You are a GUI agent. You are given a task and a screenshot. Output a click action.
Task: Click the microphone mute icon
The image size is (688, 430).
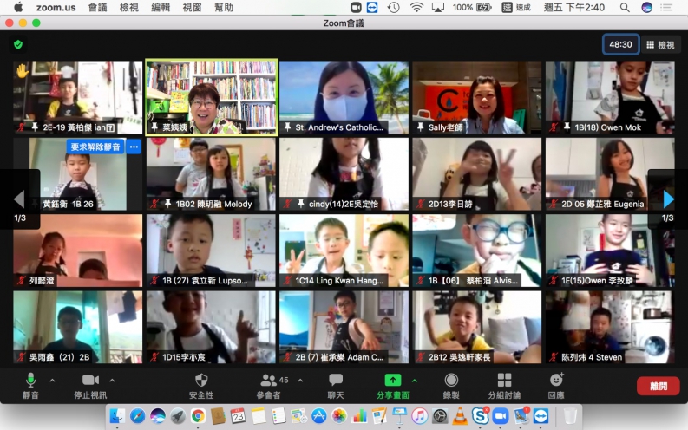point(30,381)
